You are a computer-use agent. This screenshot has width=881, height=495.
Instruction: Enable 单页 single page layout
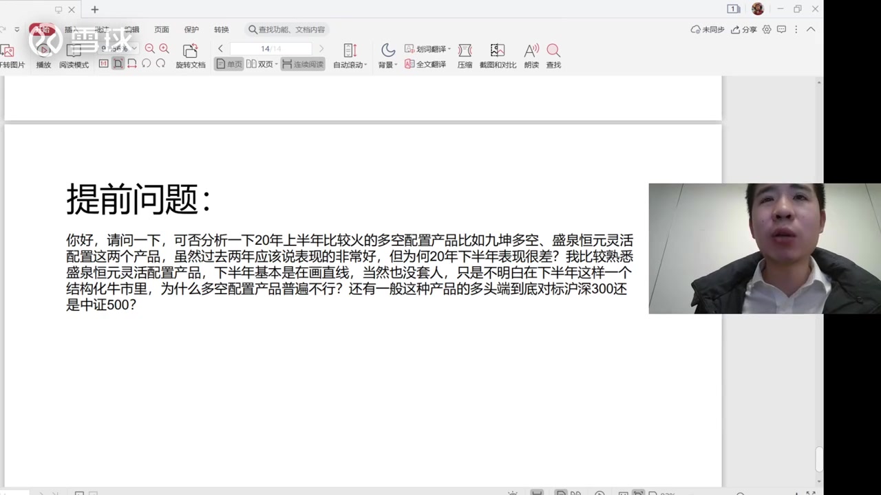(x=229, y=64)
